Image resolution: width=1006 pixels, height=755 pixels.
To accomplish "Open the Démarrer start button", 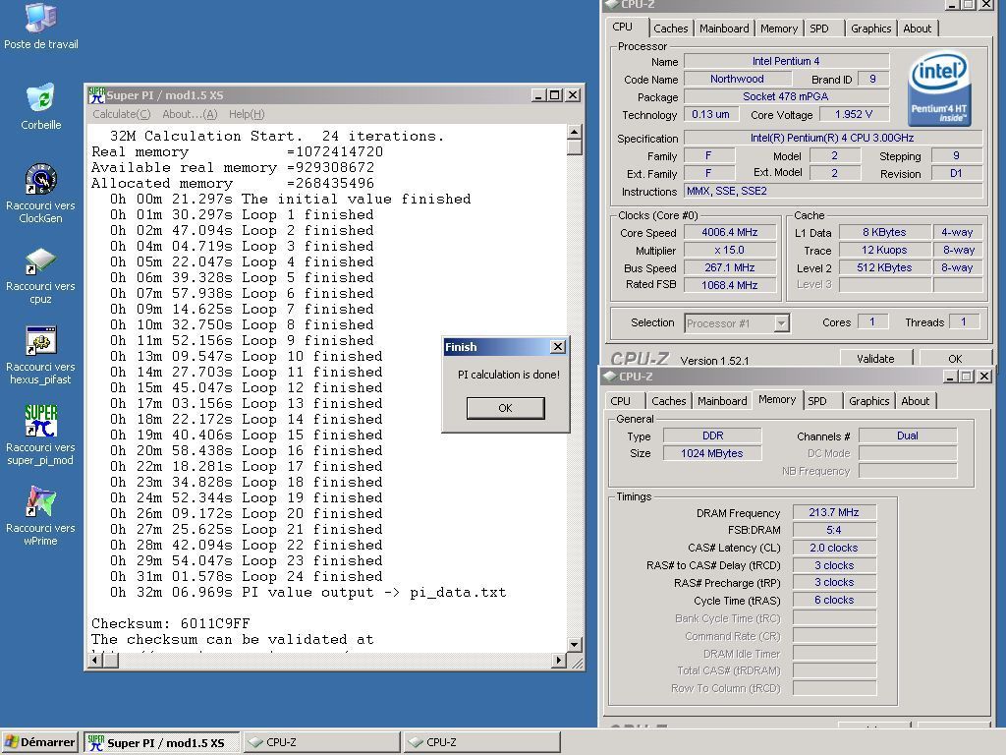I will [39, 742].
